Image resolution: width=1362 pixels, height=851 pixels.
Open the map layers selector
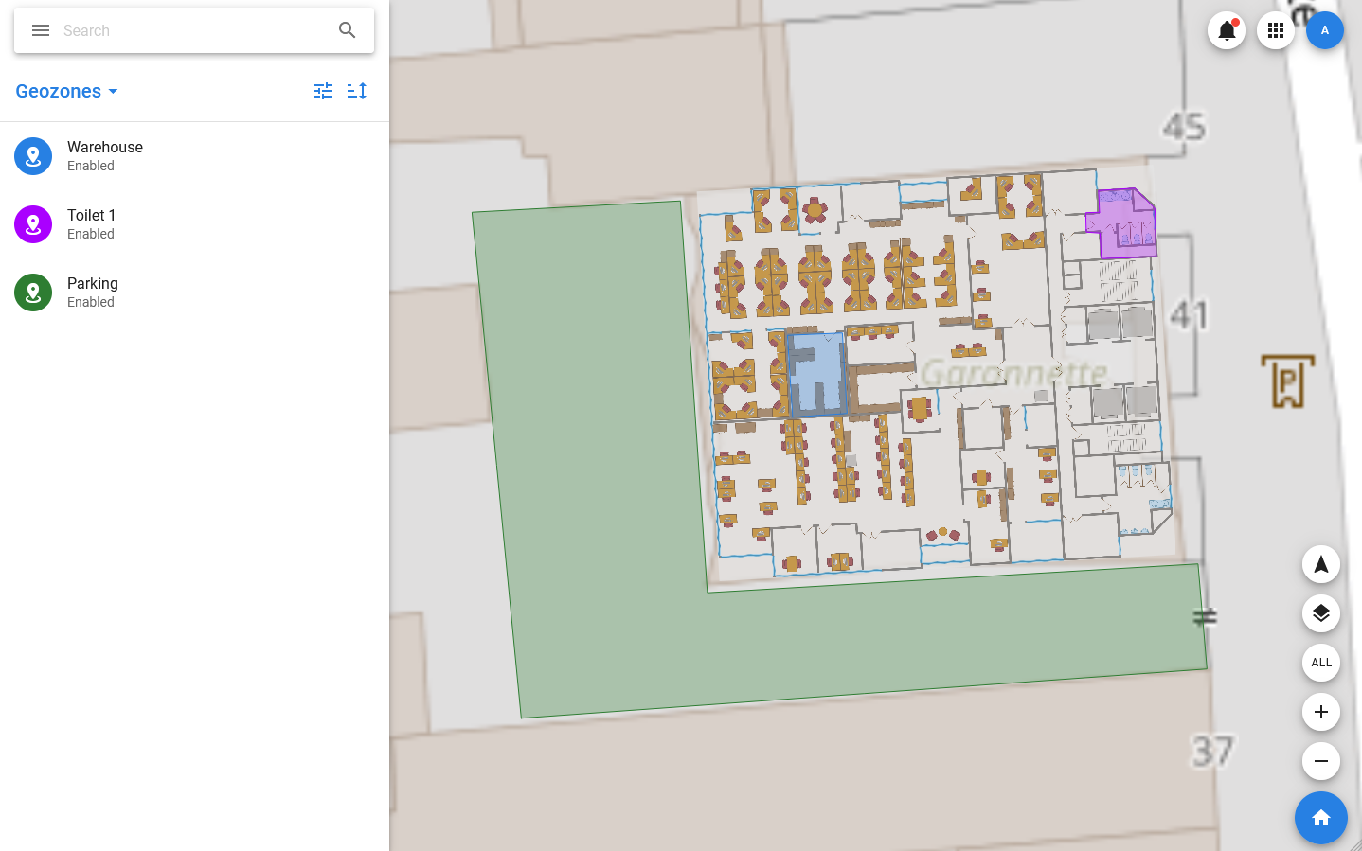pos(1321,613)
